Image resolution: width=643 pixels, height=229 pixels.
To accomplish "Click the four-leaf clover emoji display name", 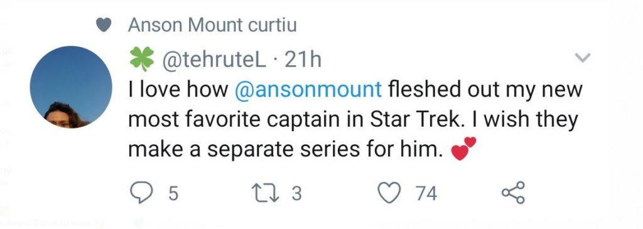I will pos(142,58).
